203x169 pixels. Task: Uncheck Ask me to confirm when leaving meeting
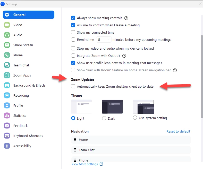(x=73, y=25)
